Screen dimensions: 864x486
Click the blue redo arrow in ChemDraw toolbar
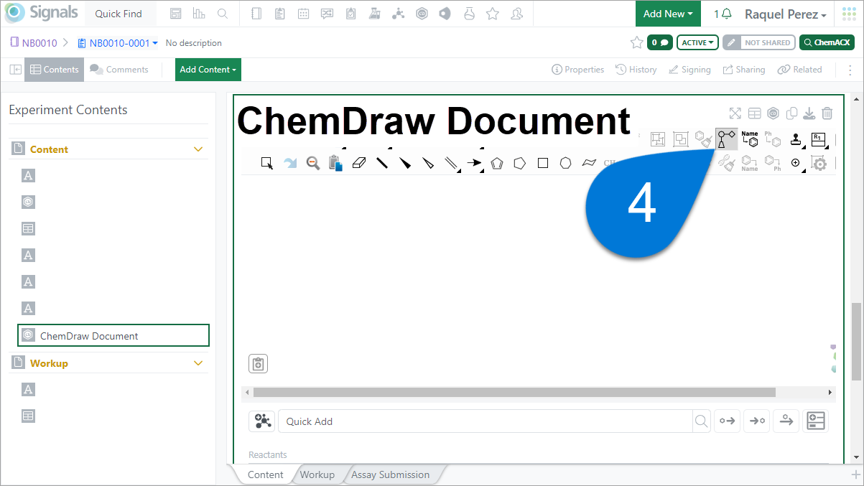290,163
